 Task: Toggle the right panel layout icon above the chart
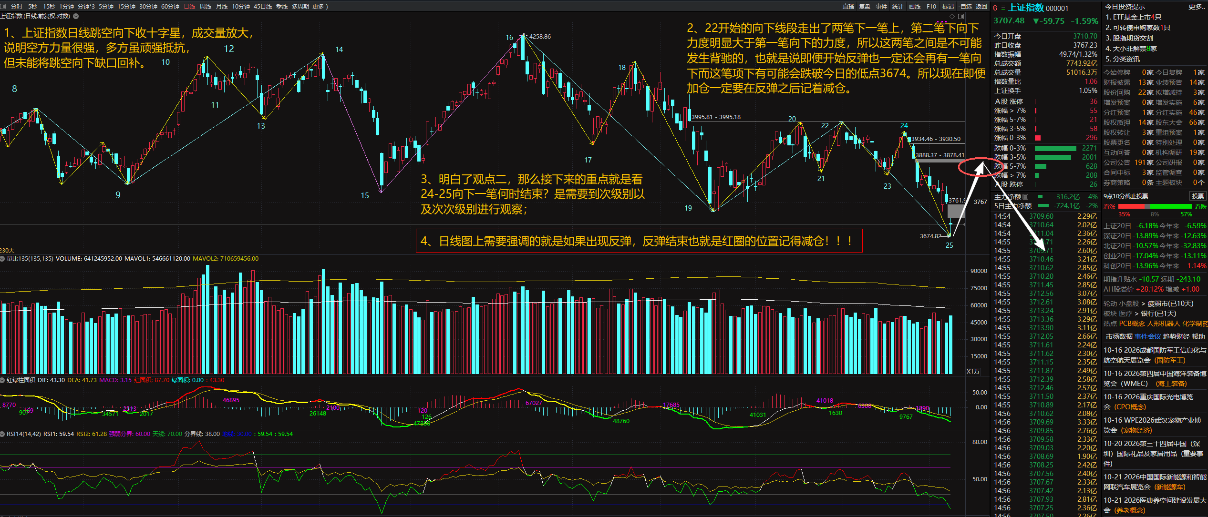click(x=961, y=17)
